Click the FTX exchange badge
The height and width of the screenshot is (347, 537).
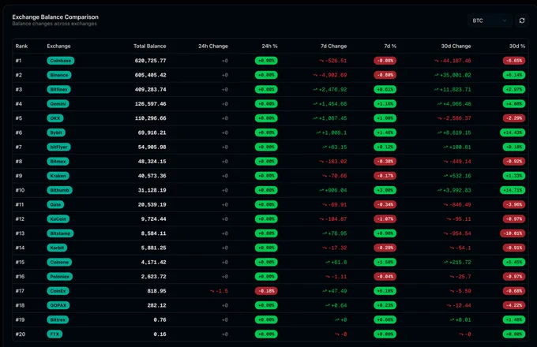pos(54,334)
